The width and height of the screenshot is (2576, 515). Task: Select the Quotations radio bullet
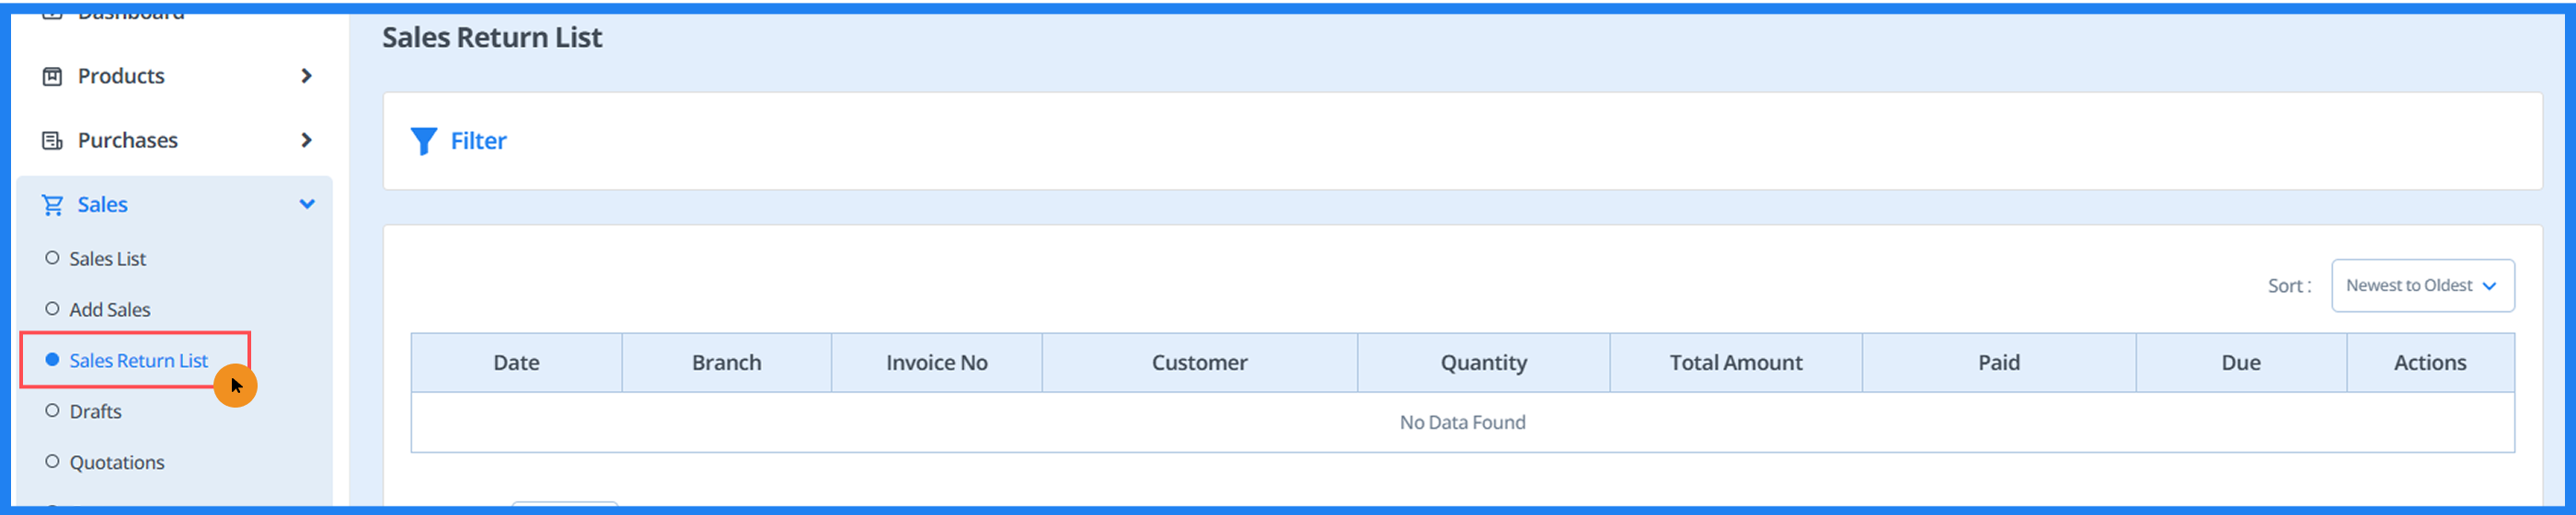[52, 462]
